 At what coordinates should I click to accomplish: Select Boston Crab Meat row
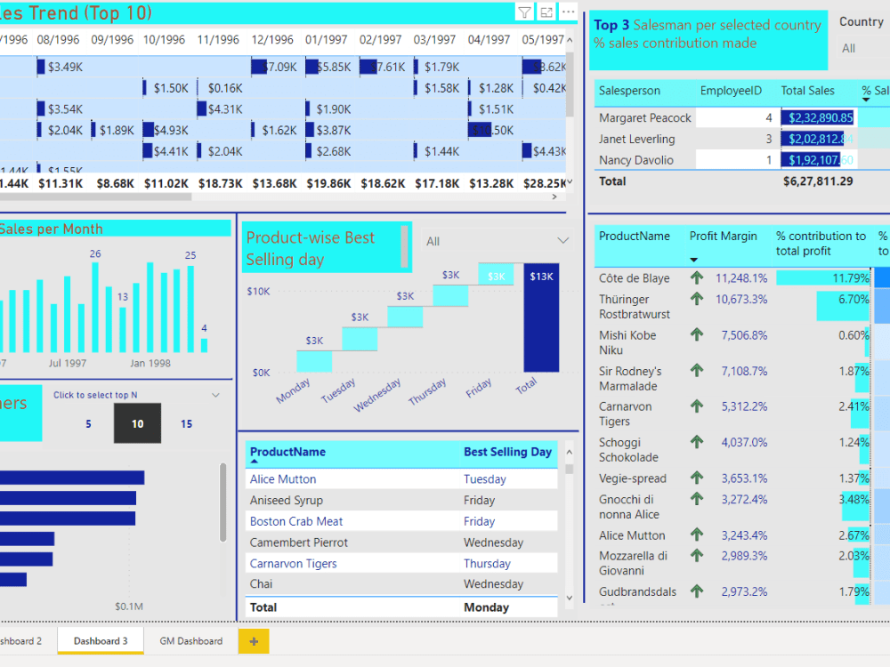click(296, 521)
